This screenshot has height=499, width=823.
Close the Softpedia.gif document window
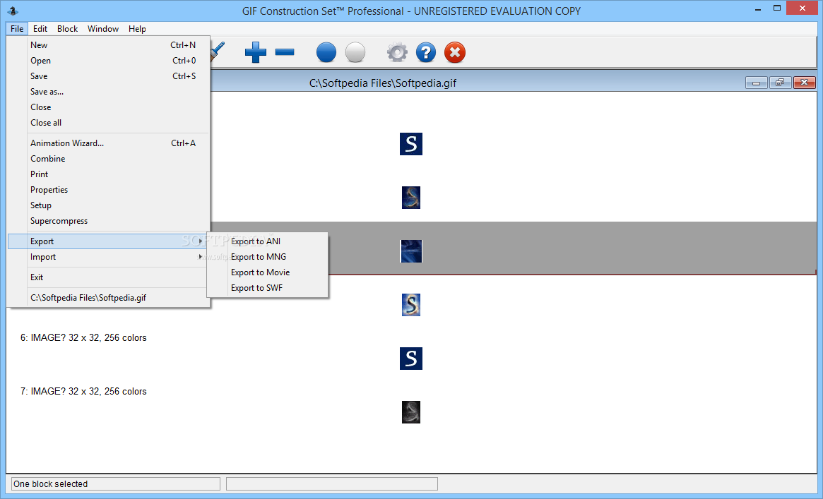point(804,83)
